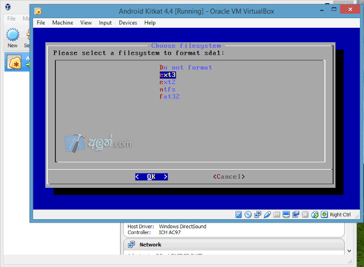Open the View menu
The width and height of the screenshot is (364, 267).
(x=86, y=23)
